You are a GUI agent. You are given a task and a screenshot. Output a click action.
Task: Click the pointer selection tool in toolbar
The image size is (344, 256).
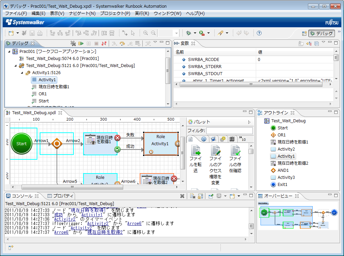click(133, 33)
